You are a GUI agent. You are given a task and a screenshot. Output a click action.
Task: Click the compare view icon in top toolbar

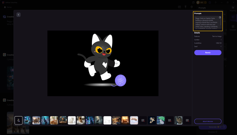pyautogui.click(x=179, y=7)
